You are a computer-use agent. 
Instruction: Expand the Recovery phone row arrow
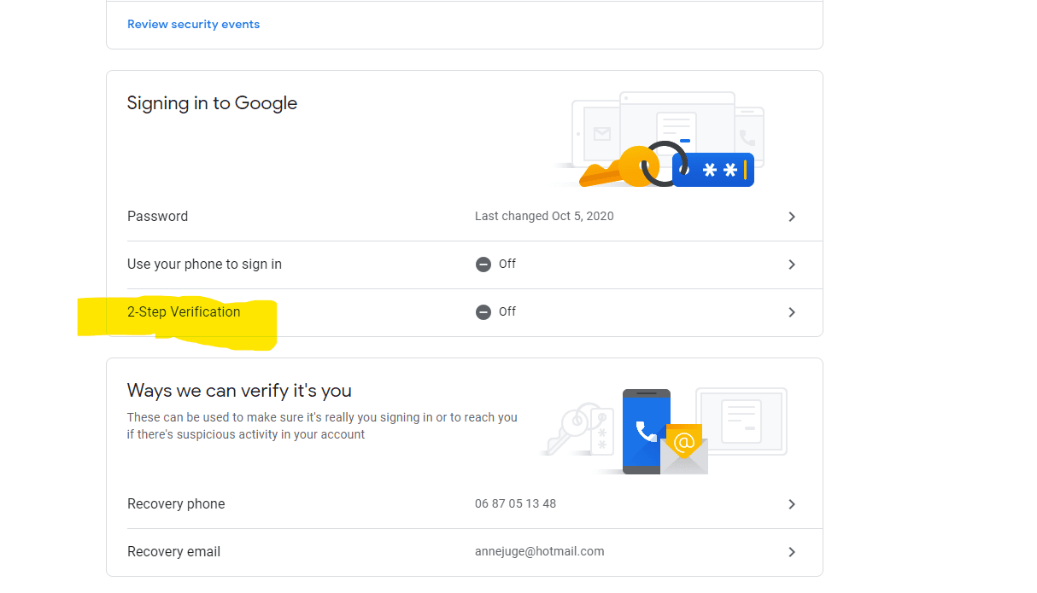point(792,504)
